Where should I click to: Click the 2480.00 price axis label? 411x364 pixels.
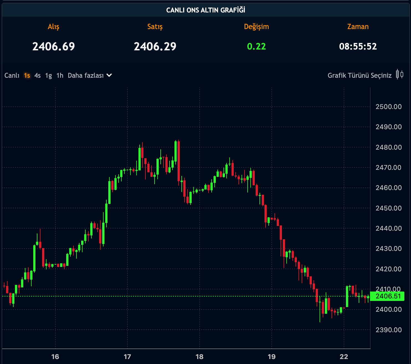pyautogui.click(x=389, y=147)
